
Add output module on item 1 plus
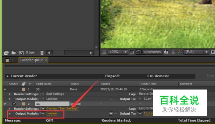(x=111, y=99)
